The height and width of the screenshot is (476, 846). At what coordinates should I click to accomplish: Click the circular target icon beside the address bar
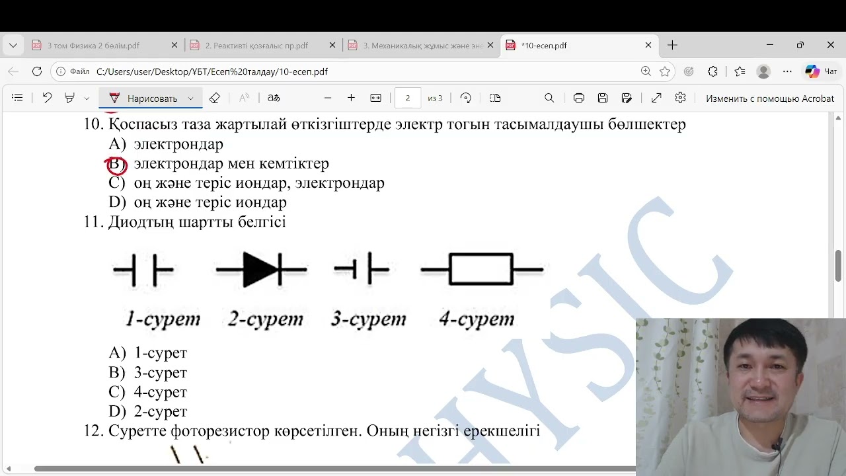pos(689,71)
